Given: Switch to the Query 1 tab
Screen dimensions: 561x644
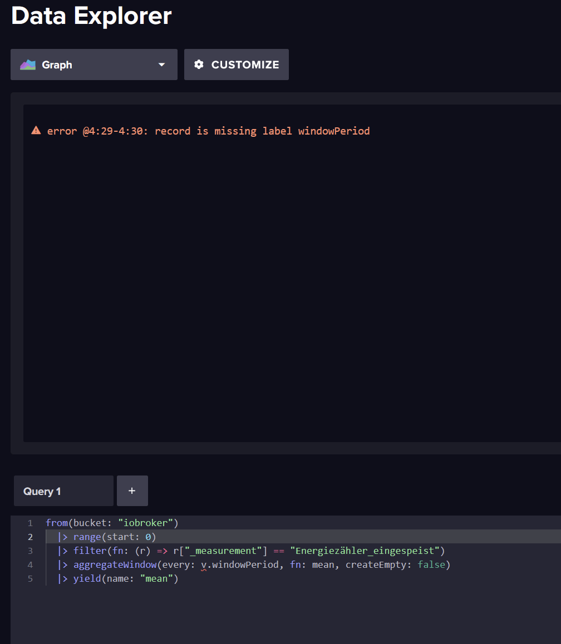Looking at the screenshot, I should point(63,491).
